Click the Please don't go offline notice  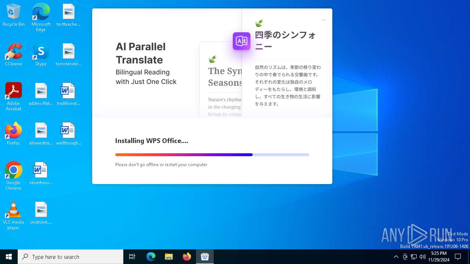pos(161,165)
